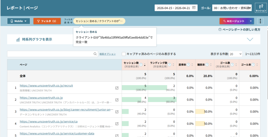Click the search magnifier icon

[x=95, y=54]
